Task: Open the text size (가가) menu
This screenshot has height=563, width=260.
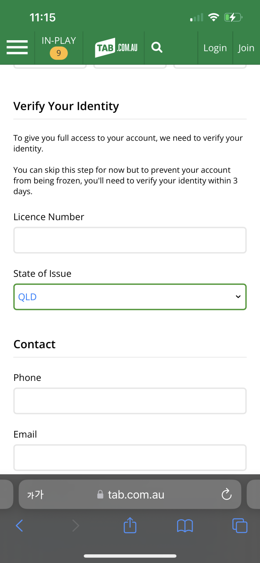Action: point(35,494)
